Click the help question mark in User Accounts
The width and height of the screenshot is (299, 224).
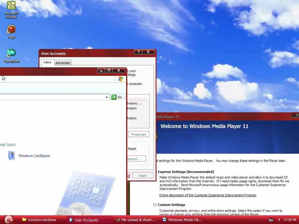[139, 52]
